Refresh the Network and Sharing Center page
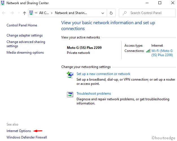Screen dimensions: 177x141 (x=111, y=13)
